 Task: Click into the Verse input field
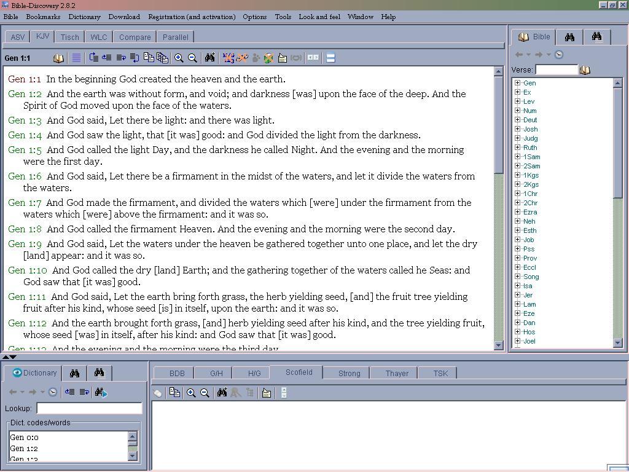(557, 70)
